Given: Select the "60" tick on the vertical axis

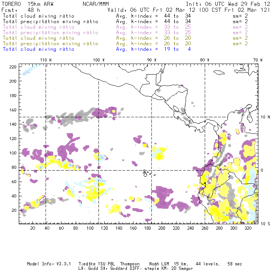Looking at the screenshot, I should point(14,182).
